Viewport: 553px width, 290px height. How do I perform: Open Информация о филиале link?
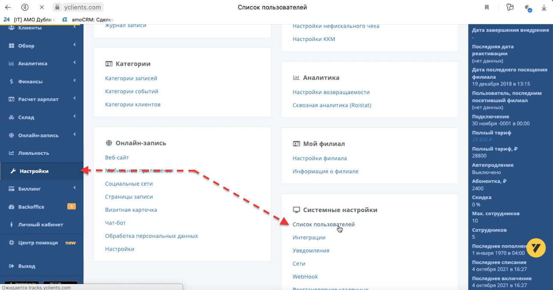pos(326,172)
